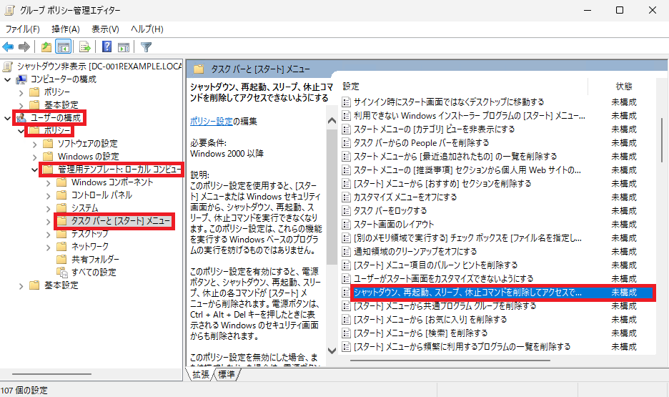669x397 pixels.
Task: Click description pane scroll up arrow
Action: (332, 121)
